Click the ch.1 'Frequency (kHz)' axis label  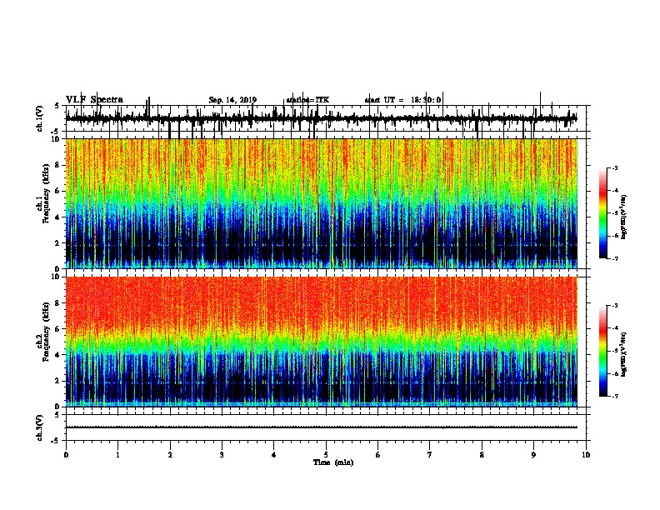pyautogui.click(x=46, y=194)
